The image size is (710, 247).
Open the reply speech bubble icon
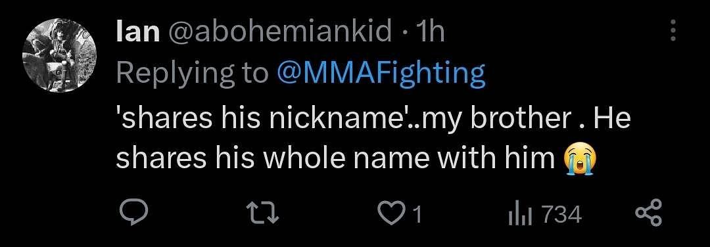133,213
